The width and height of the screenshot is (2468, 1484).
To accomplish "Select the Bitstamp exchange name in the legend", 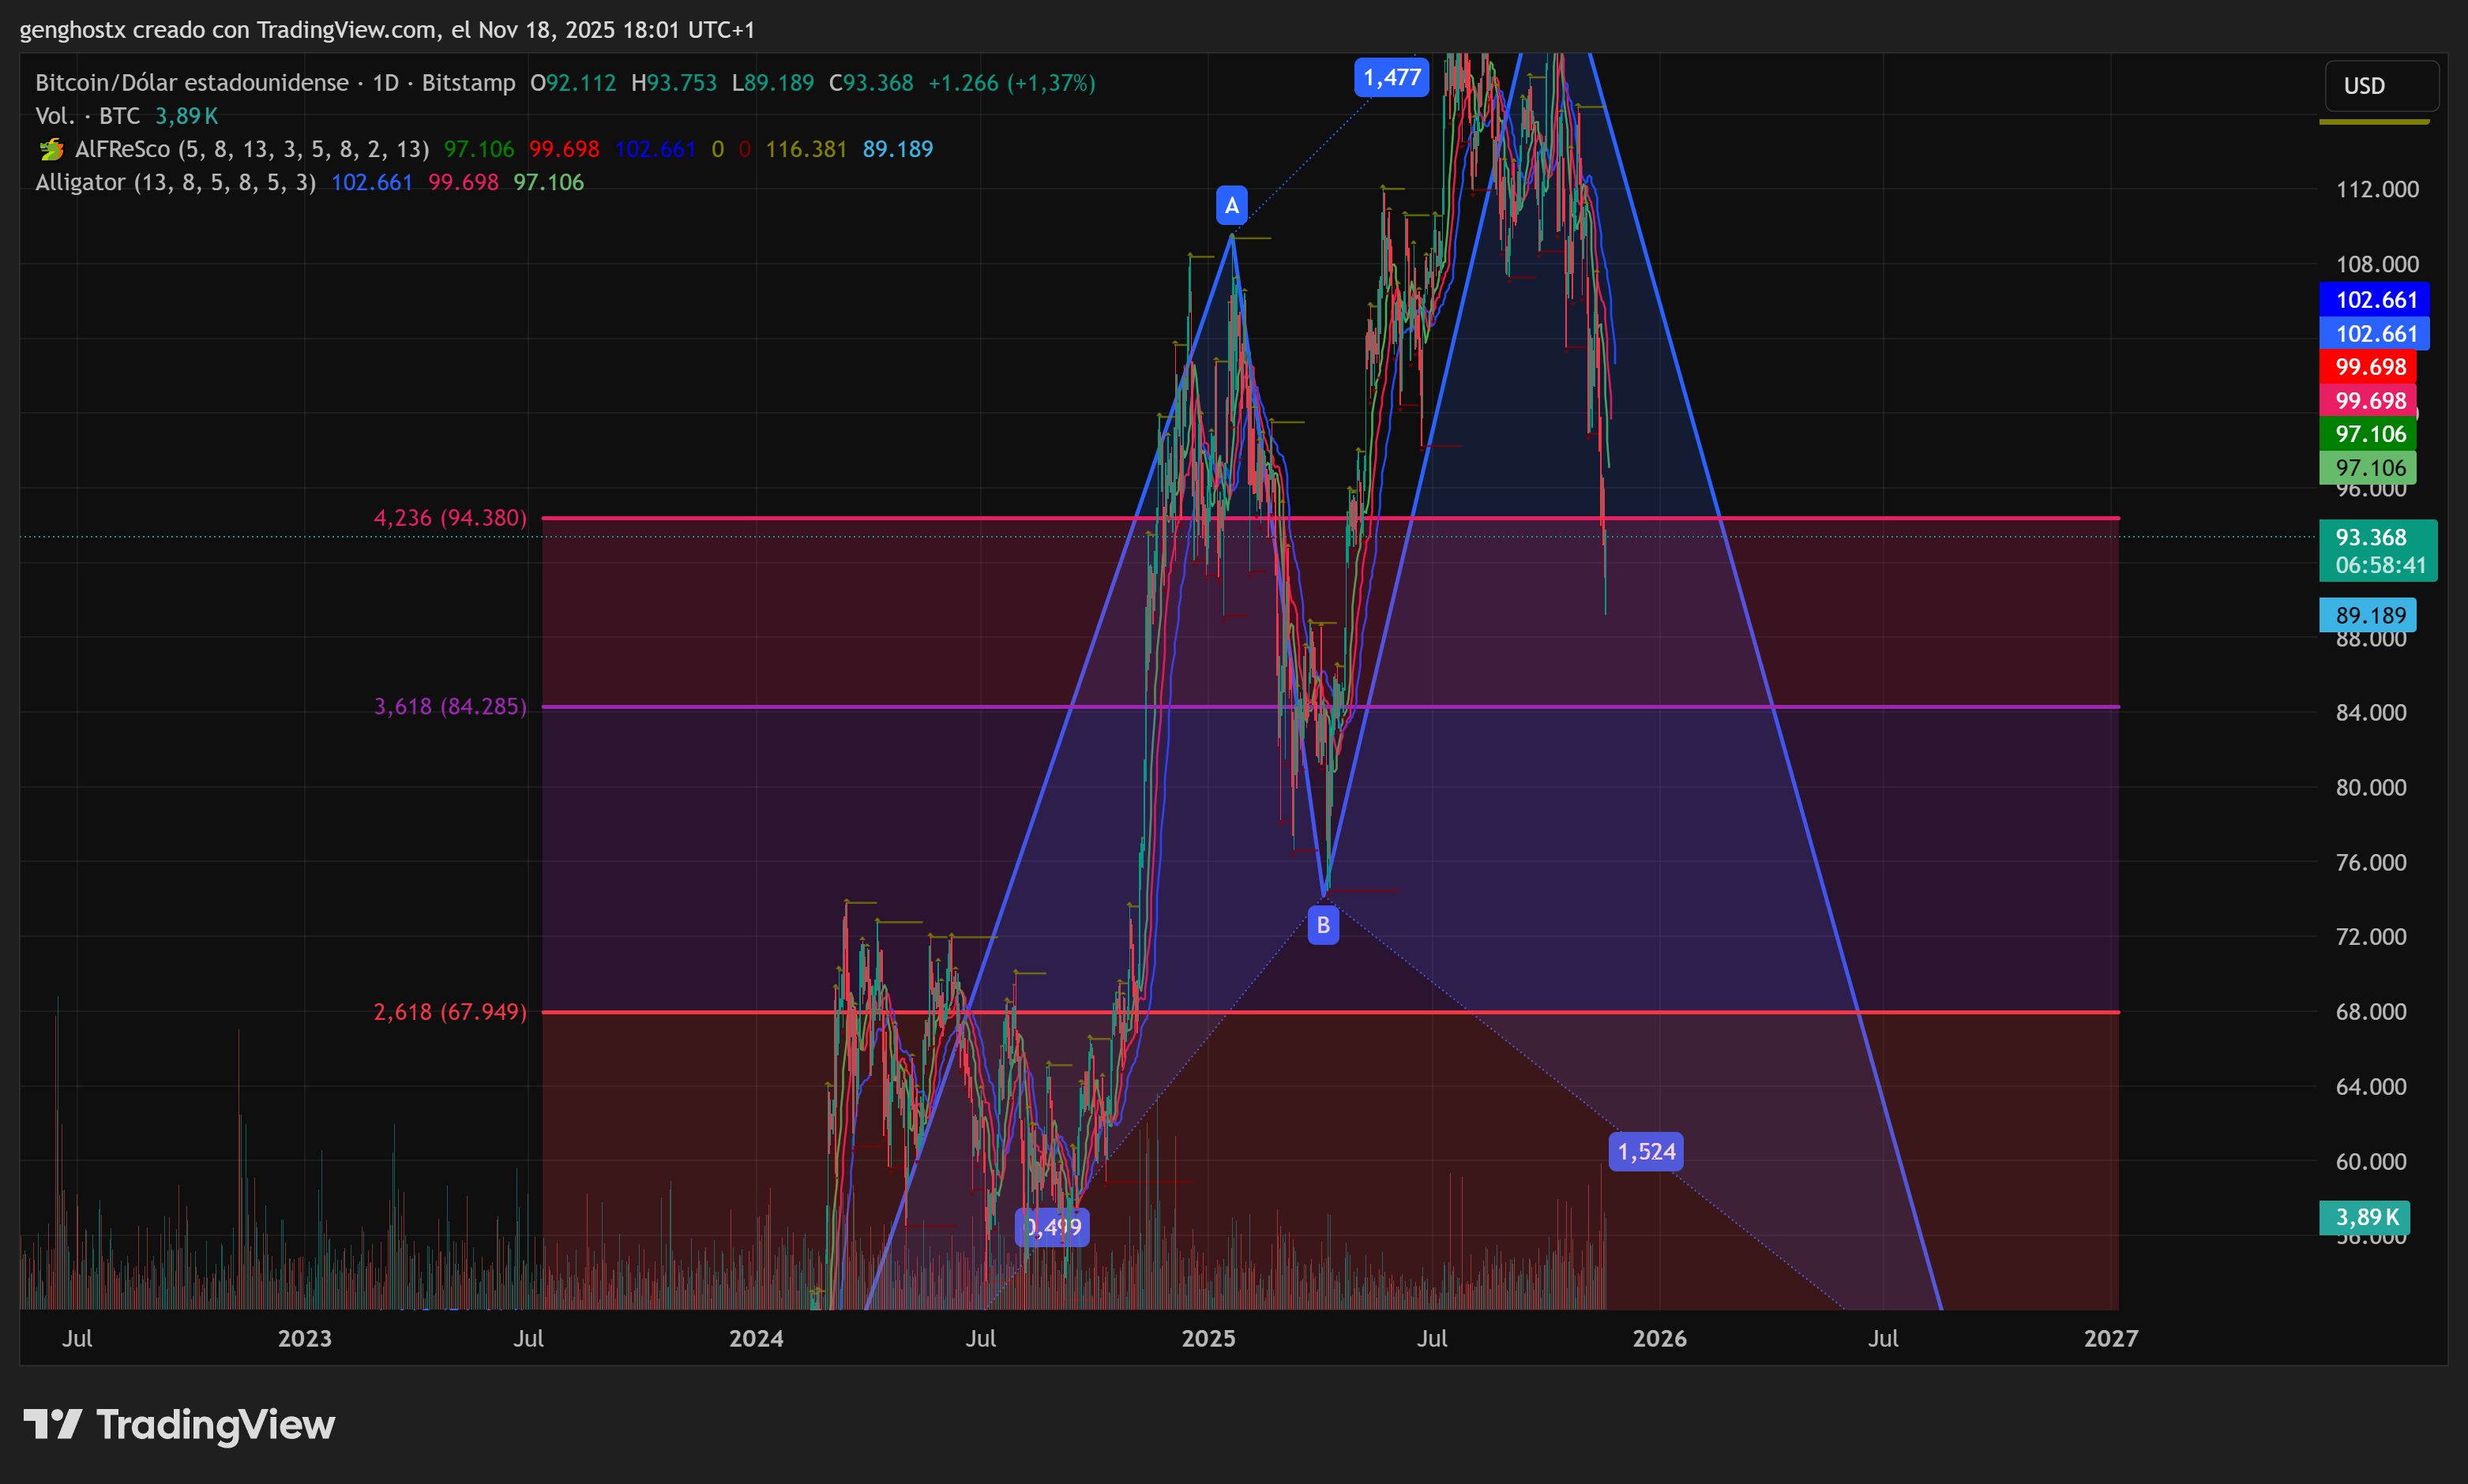I will pyautogui.click(x=470, y=83).
